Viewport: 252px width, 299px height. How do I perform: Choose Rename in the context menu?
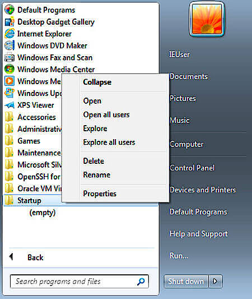(x=97, y=174)
